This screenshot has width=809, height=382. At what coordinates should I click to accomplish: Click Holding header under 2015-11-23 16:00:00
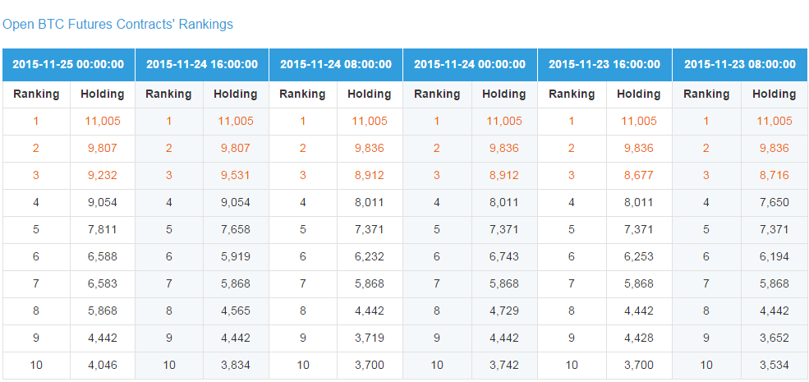click(x=639, y=94)
